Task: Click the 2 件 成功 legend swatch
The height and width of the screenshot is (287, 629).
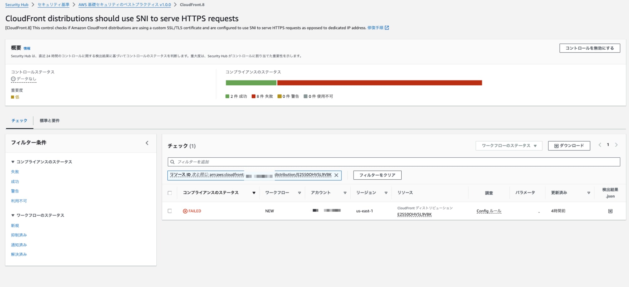Action: pos(227,96)
